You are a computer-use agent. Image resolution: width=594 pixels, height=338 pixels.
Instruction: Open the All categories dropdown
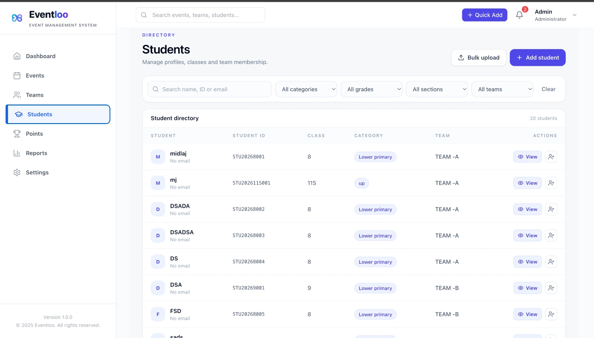click(x=306, y=89)
